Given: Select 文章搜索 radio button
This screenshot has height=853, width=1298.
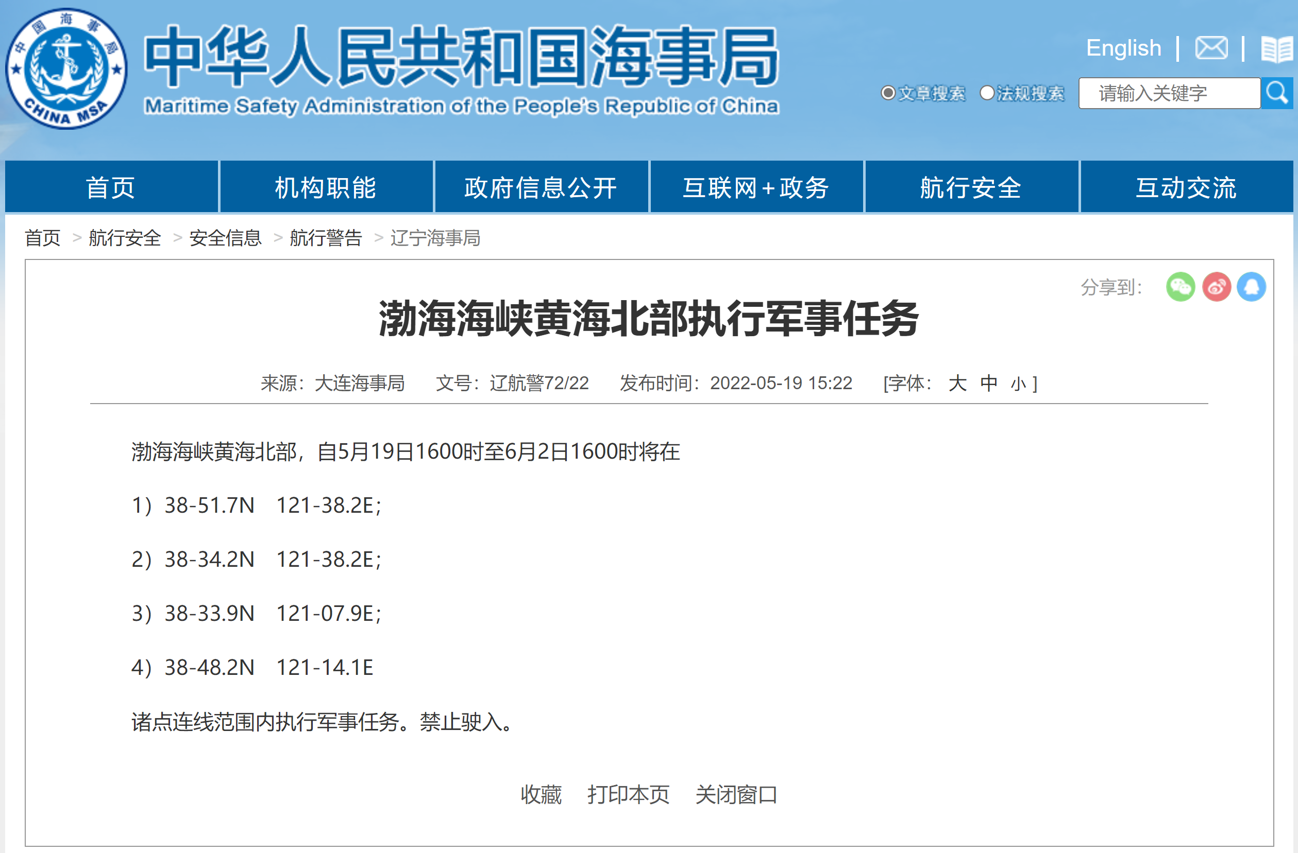Looking at the screenshot, I should (x=888, y=93).
